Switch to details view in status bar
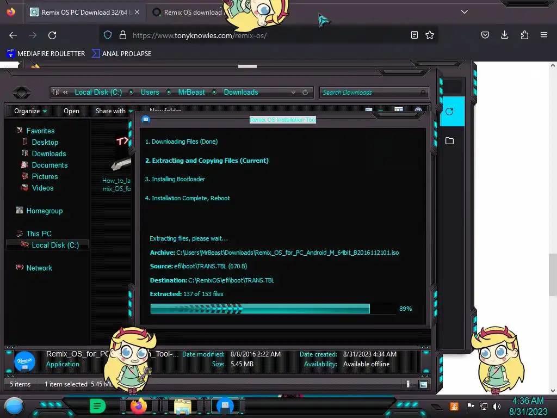Viewport: 557px width, 418px height. pos(408,384)
